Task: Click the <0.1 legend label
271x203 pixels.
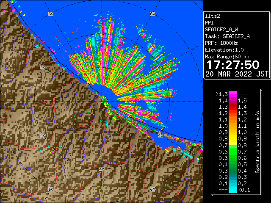Action: click(x=244, y=190)
